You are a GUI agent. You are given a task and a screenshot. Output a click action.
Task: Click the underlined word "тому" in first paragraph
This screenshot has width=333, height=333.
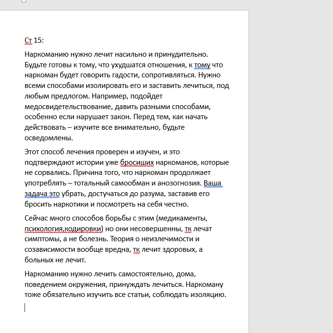[x=202, y=65]
